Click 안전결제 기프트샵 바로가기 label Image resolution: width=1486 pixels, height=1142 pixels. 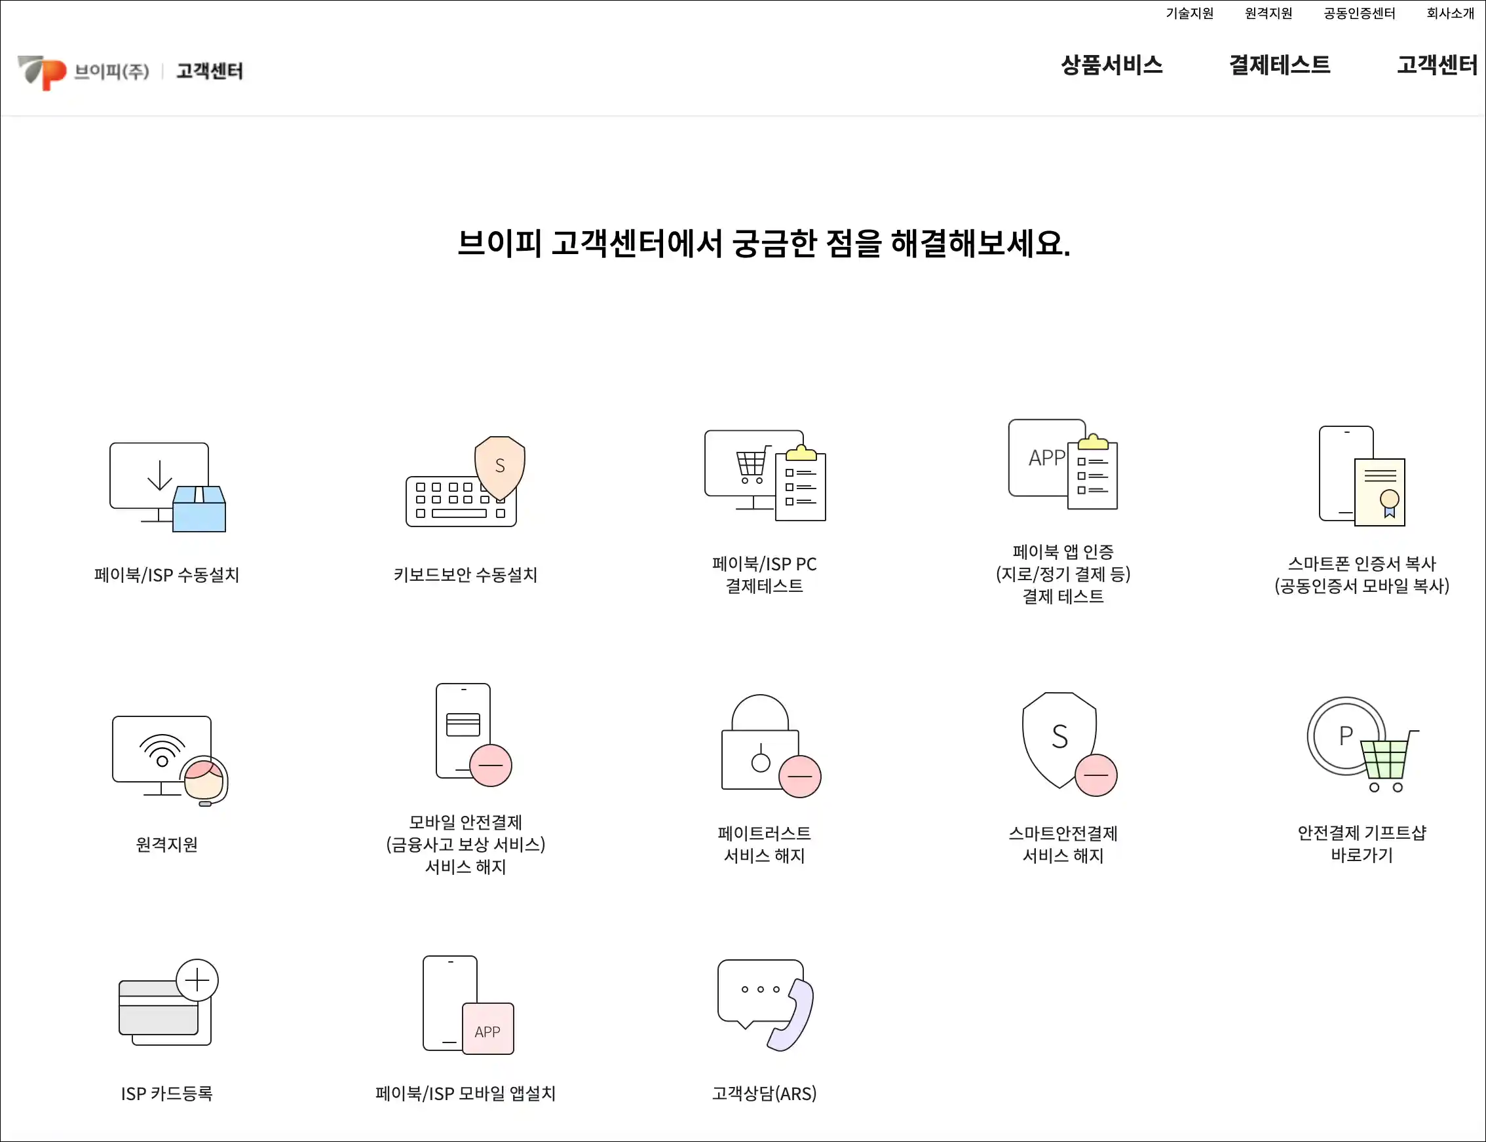tap(1362, 844)
